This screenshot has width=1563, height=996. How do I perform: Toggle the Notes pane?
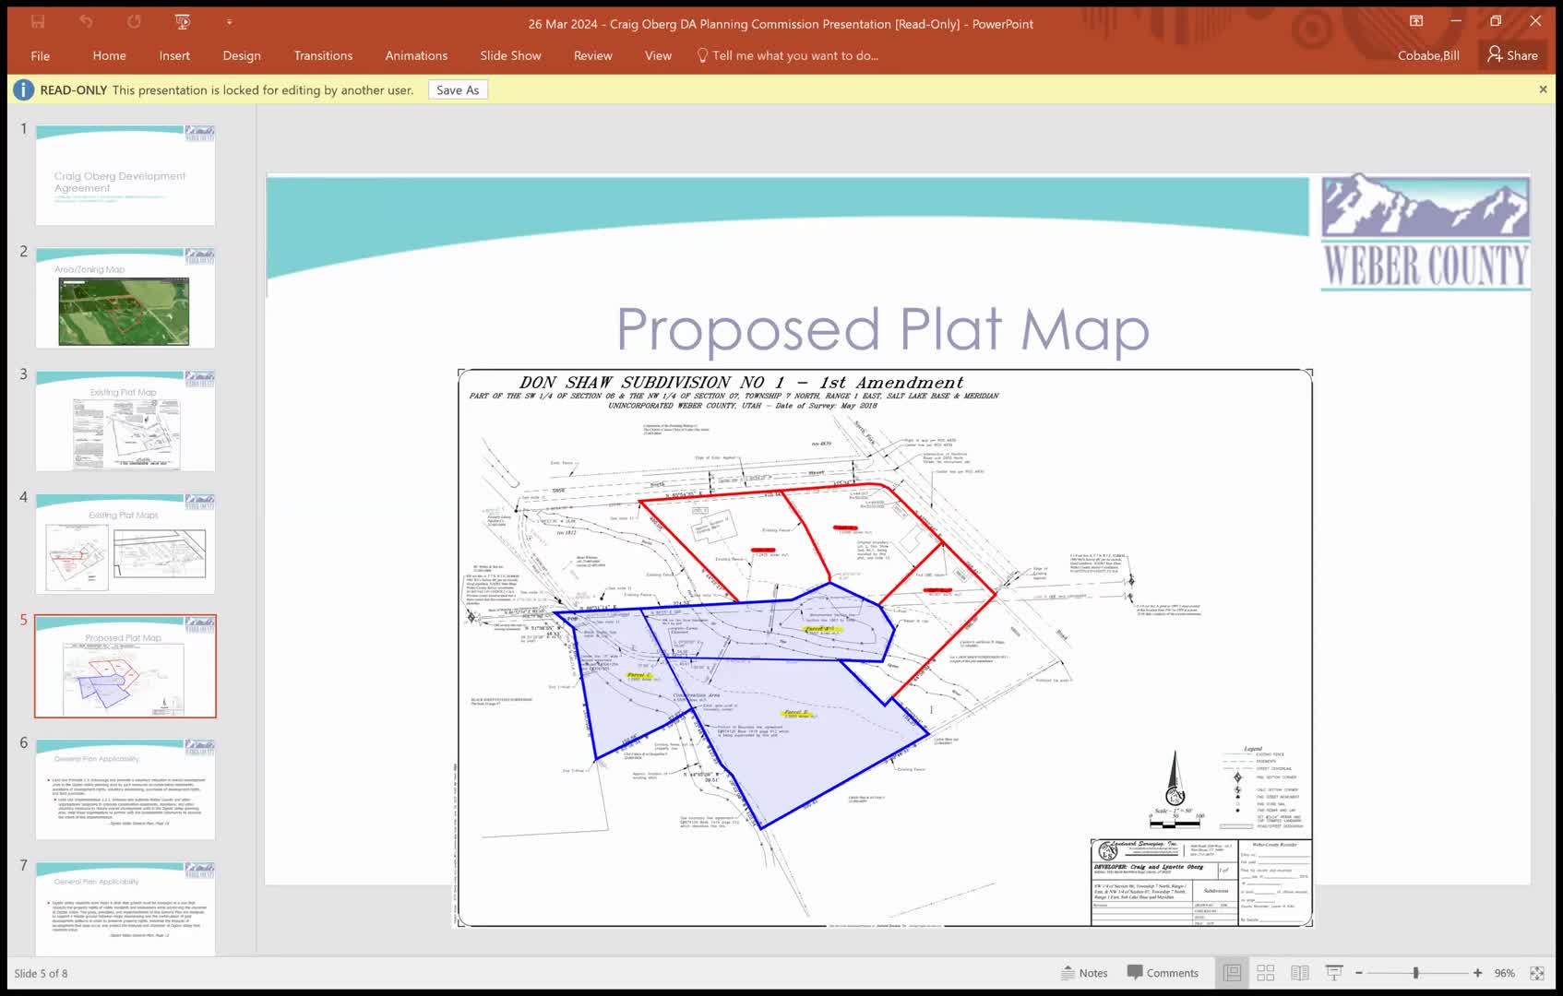[1084, 973]
